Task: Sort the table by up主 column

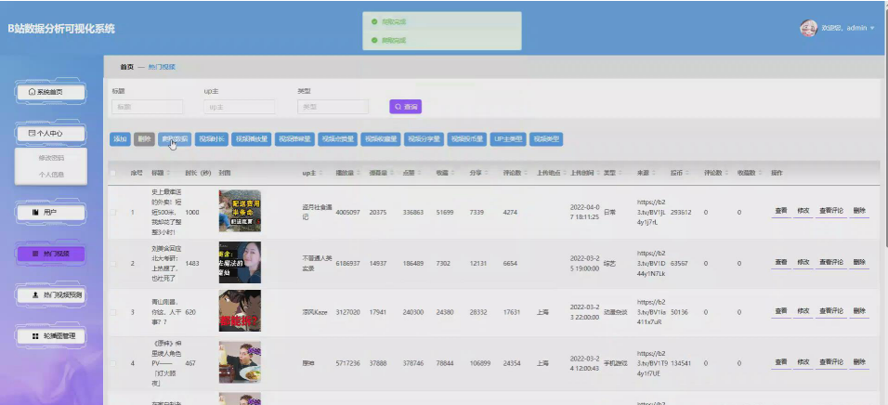Action: (320, 173)
